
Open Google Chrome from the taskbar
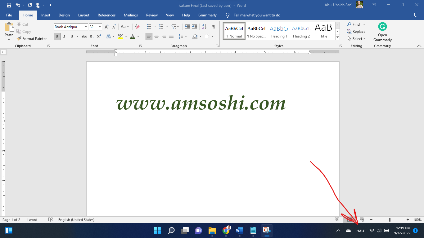tap(226, 231)
